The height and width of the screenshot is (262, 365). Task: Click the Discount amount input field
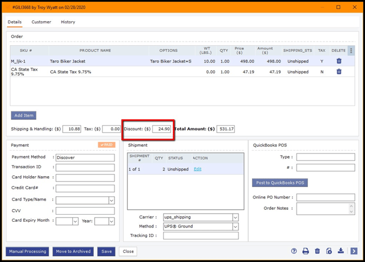point(162,129)
